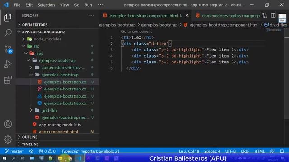Open the Selection menu
Screen dimensions: 289x162
(x=46, y=5)
